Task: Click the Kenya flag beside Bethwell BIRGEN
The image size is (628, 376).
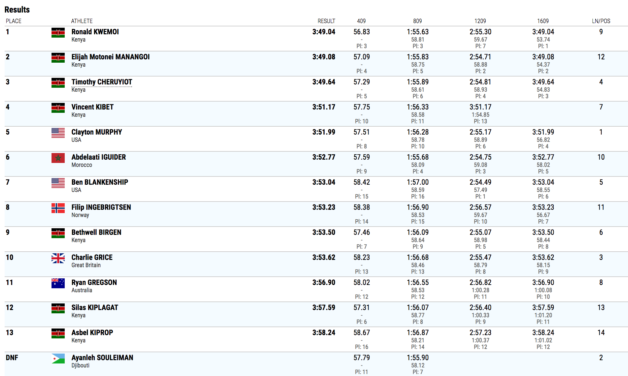Action: click(58, 233)
